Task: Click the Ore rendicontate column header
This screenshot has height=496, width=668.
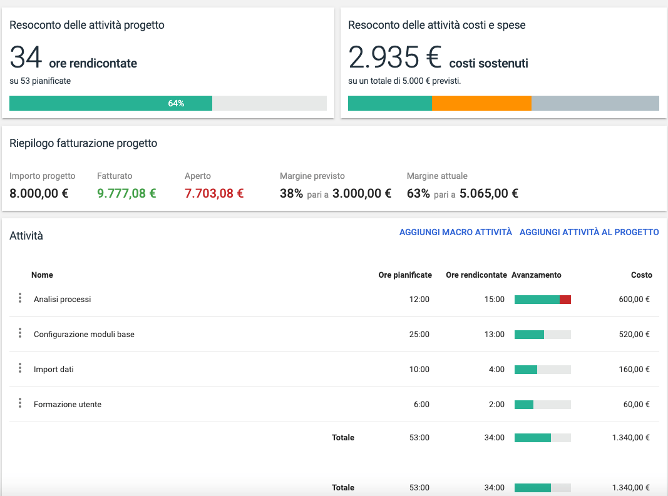Action: (x=476, y=275)
